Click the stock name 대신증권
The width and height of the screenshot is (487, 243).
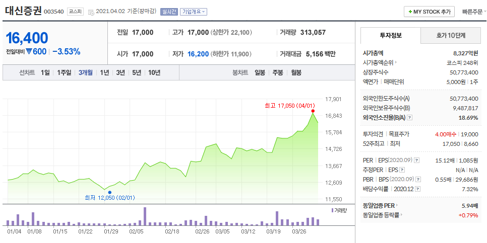click(x=23, y=11)
